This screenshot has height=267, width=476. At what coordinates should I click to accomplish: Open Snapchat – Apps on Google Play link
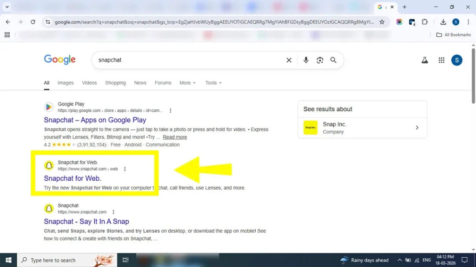pyautogui.click(x=95, y=120)
